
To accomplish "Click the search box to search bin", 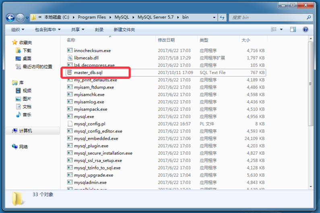I will click(x=268, y=18).
